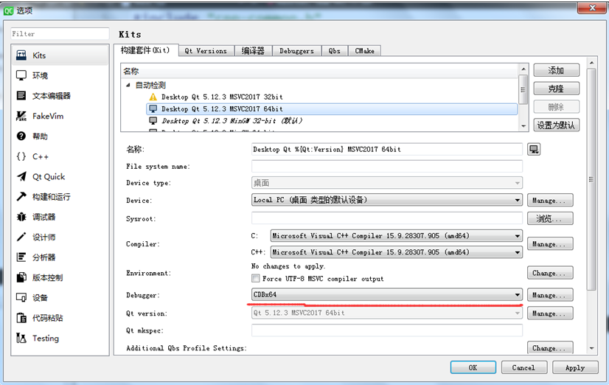Viewport: 609px width, 385px height.
Task: Open the 调试器 settings category
Action: [x=60, y=217]
